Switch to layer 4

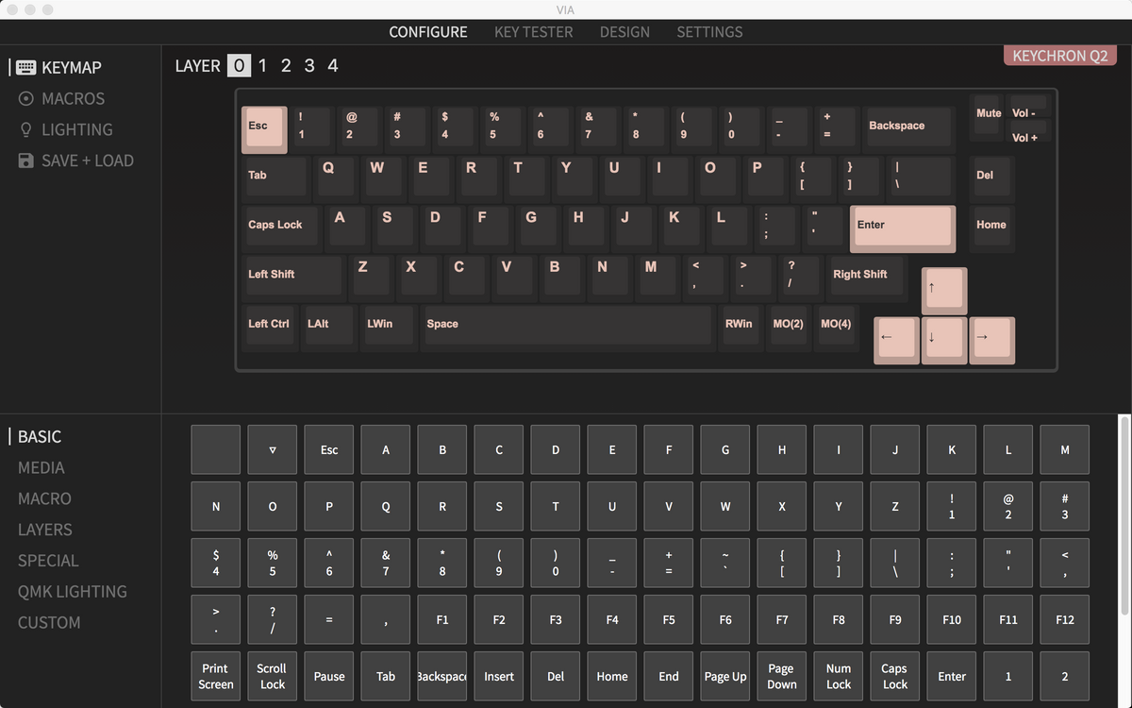(x=333, y=65)
